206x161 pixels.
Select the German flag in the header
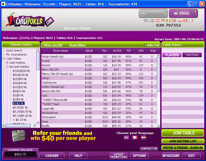click(163, 21)
